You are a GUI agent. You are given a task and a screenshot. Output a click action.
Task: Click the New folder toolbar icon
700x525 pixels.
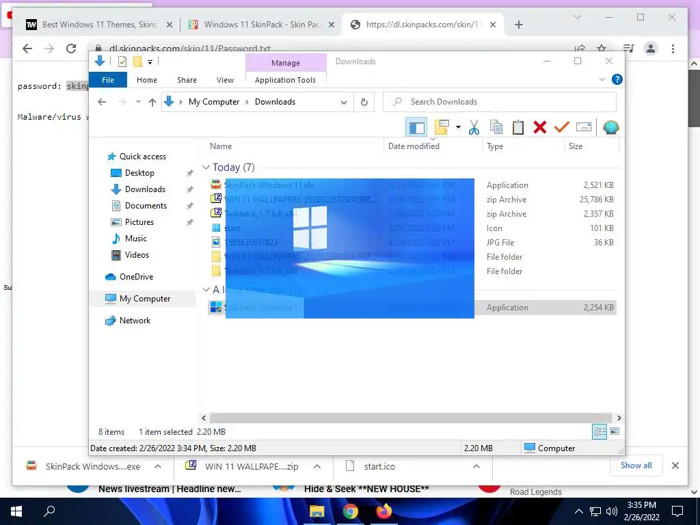(x=442, y=128)
